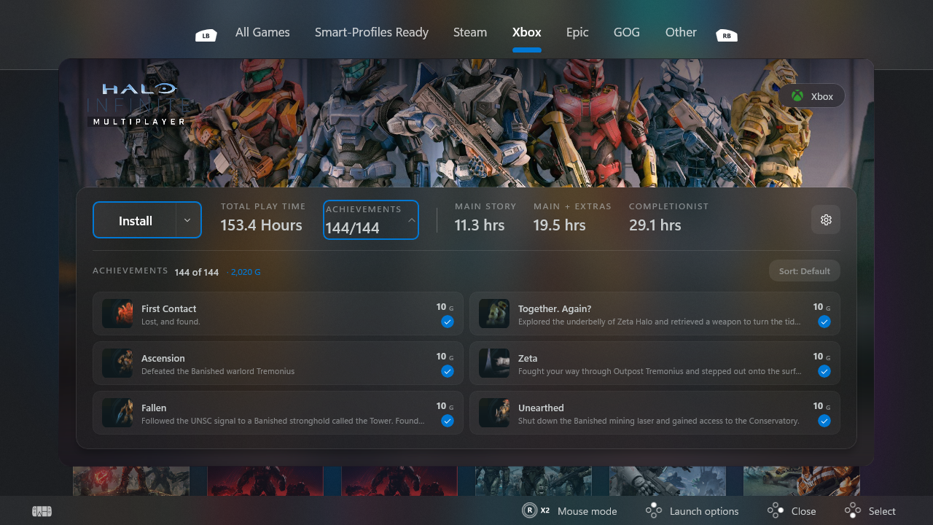Screen dimensions: 933x525
Task: Click the Launch options label
Action: tap(704, 511)
